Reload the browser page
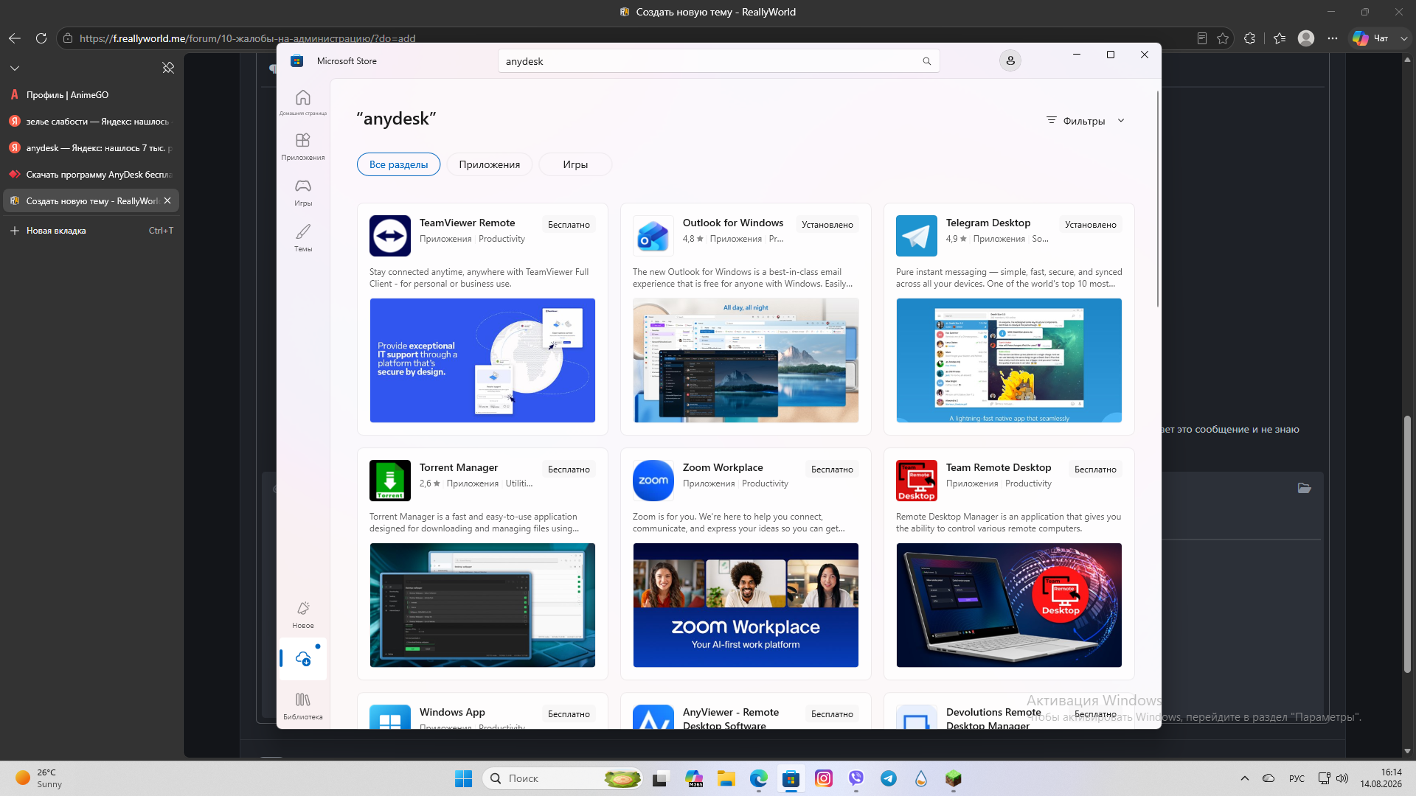 [x=41, y=38]
